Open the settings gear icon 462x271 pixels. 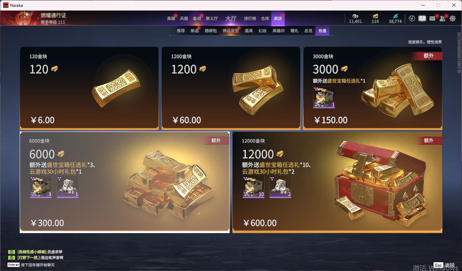pos(452,18)
